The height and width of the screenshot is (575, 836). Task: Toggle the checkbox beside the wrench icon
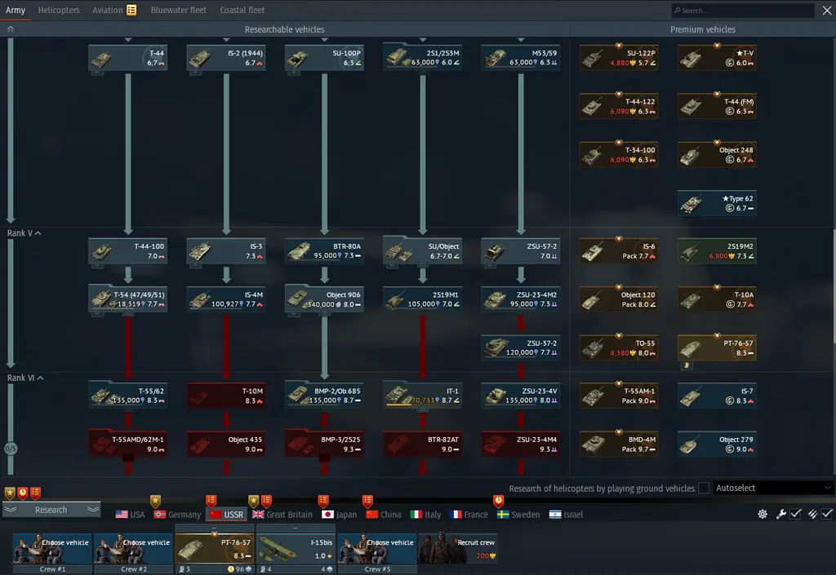796,514
